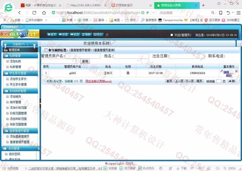Image resolution: width=242 pixels, height=171 pixels.
Task: Open the 登录管家 toolbar item
Action: (149, 20)
